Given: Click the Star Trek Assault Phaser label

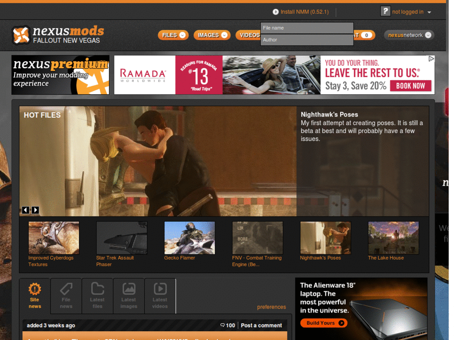Looking at the screenshot, I should pos(115,261).
